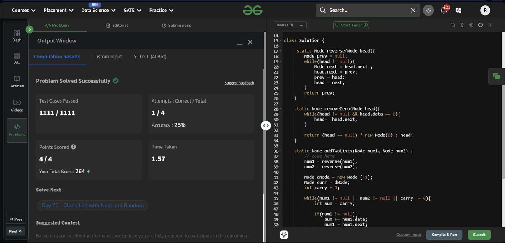505x243 pixels.
Task: Open the Courses dropdown menu
Action: (x=24, y=10)
